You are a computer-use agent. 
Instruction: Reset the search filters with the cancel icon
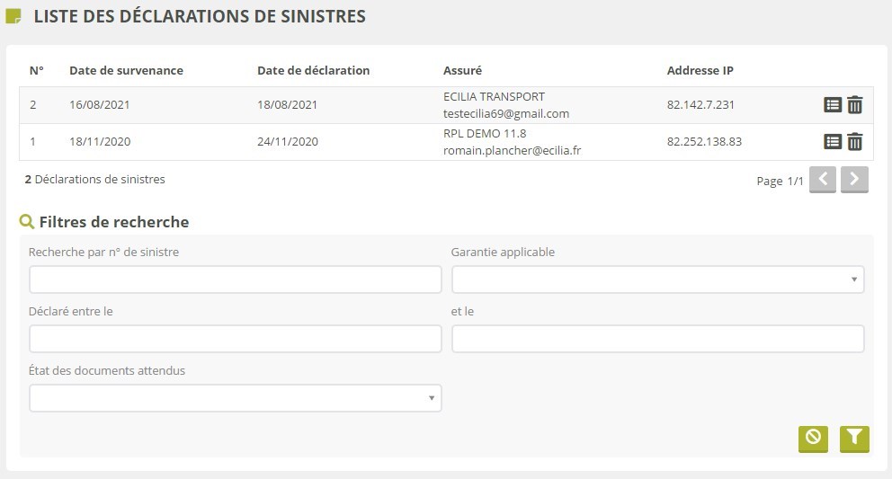point(813,438)
